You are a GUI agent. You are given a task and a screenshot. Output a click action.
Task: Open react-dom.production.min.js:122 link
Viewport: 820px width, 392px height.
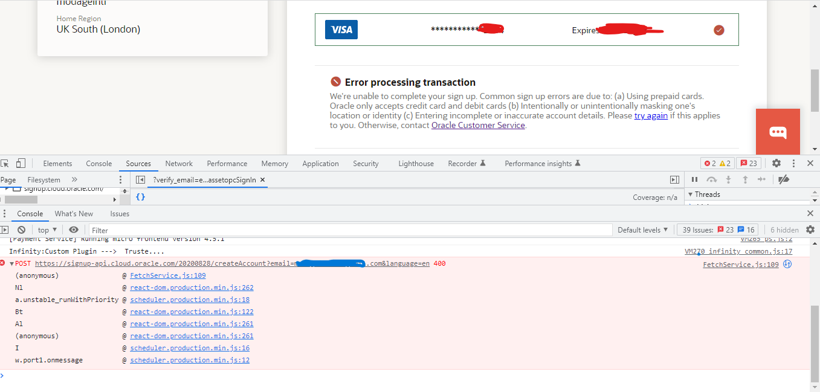tap(192, 312)
